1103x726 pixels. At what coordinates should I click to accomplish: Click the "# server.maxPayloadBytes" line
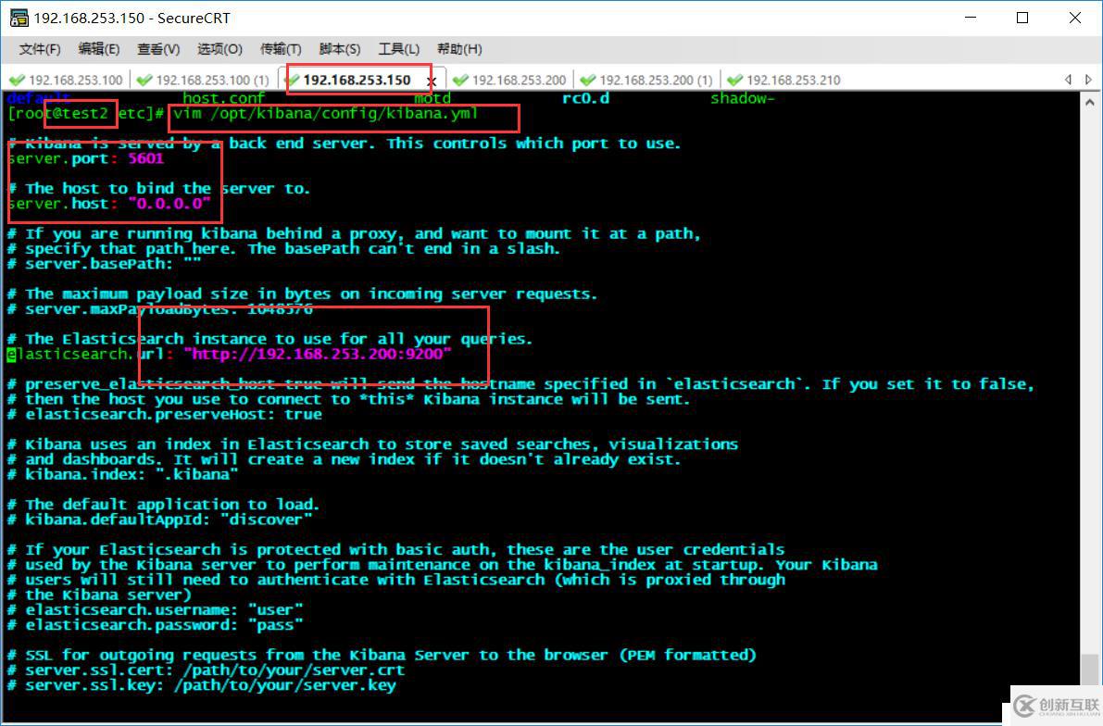tap(159, 309)
